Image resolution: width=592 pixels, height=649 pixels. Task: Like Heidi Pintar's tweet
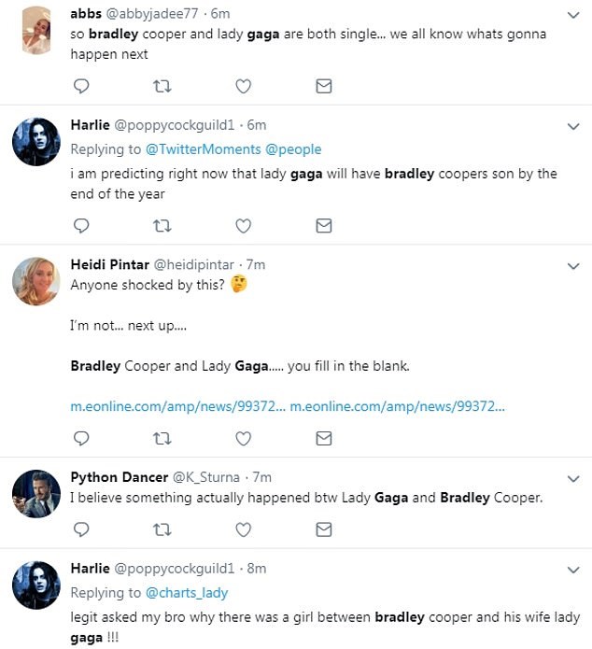(243, 437)
